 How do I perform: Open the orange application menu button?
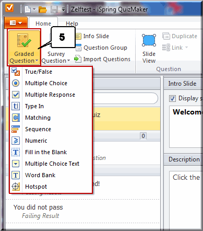pyautogui.click(x=16, y=23)
